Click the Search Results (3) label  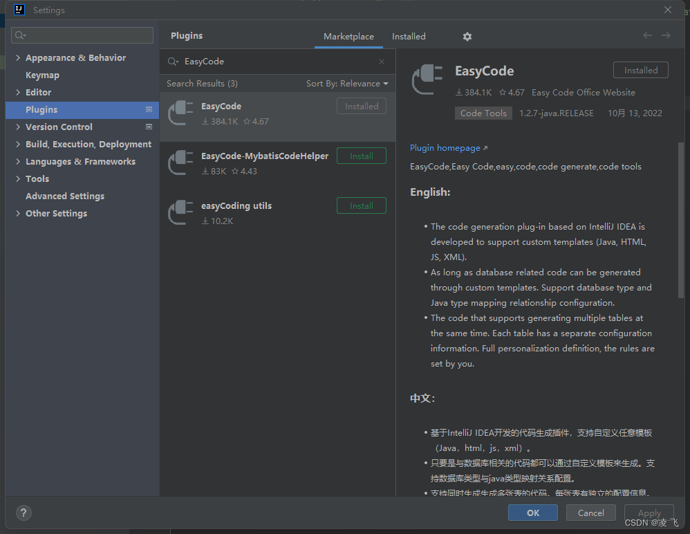202,84
